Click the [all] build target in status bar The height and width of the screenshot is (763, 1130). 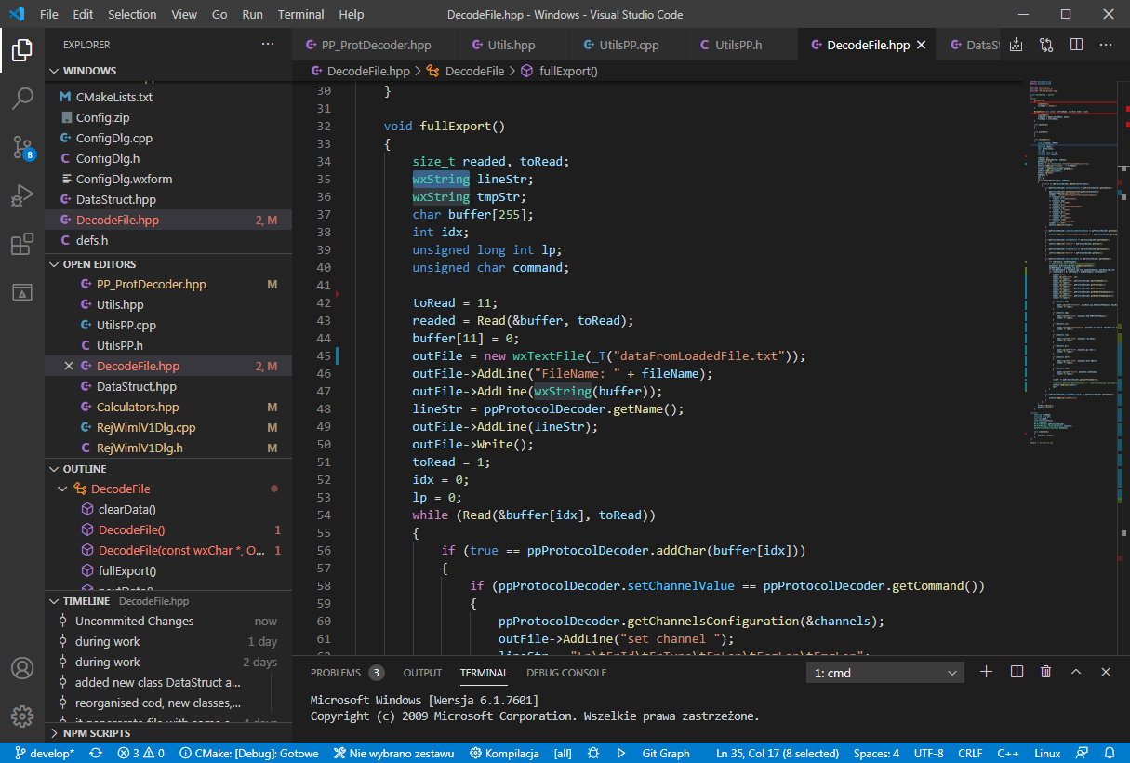click(563, 754)
